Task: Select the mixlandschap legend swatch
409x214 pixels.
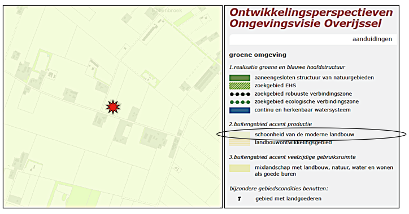Action: [x=240, y=168]
